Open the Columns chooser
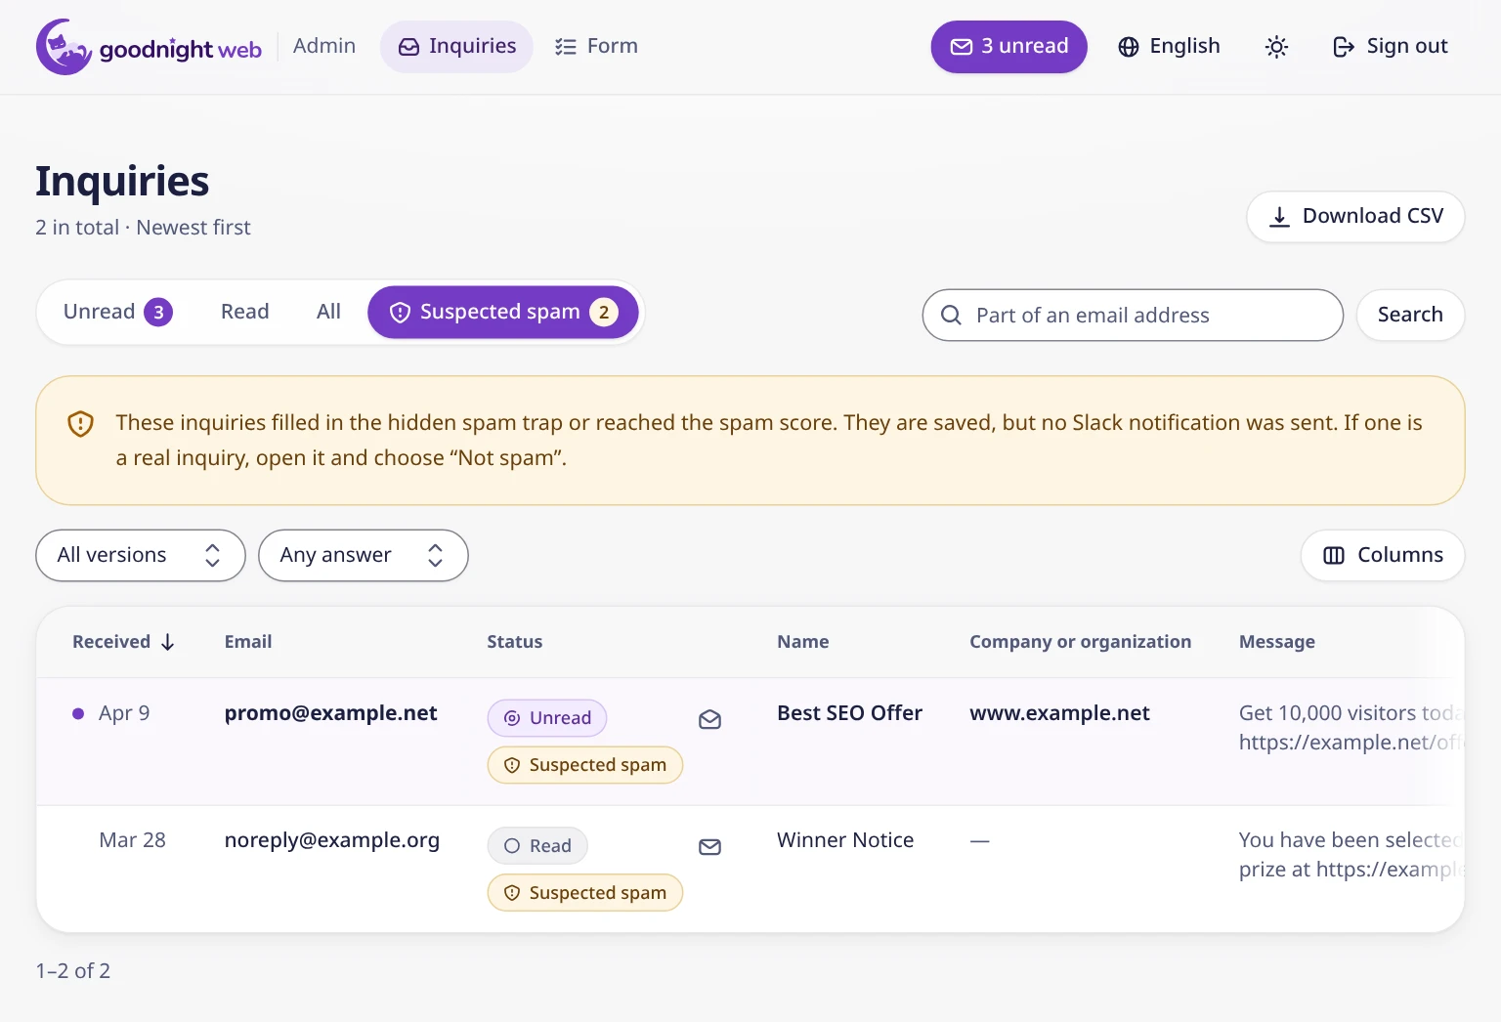 pyautogui.click(x=1383, y=555)
